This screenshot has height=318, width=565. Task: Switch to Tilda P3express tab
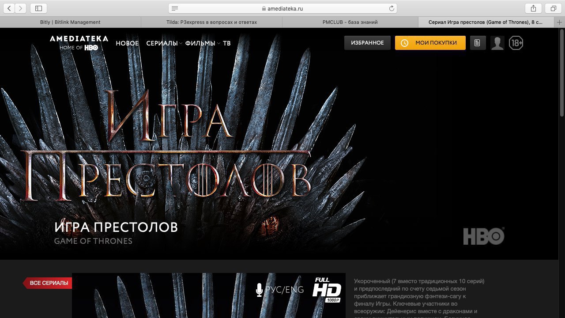[211, 22]
